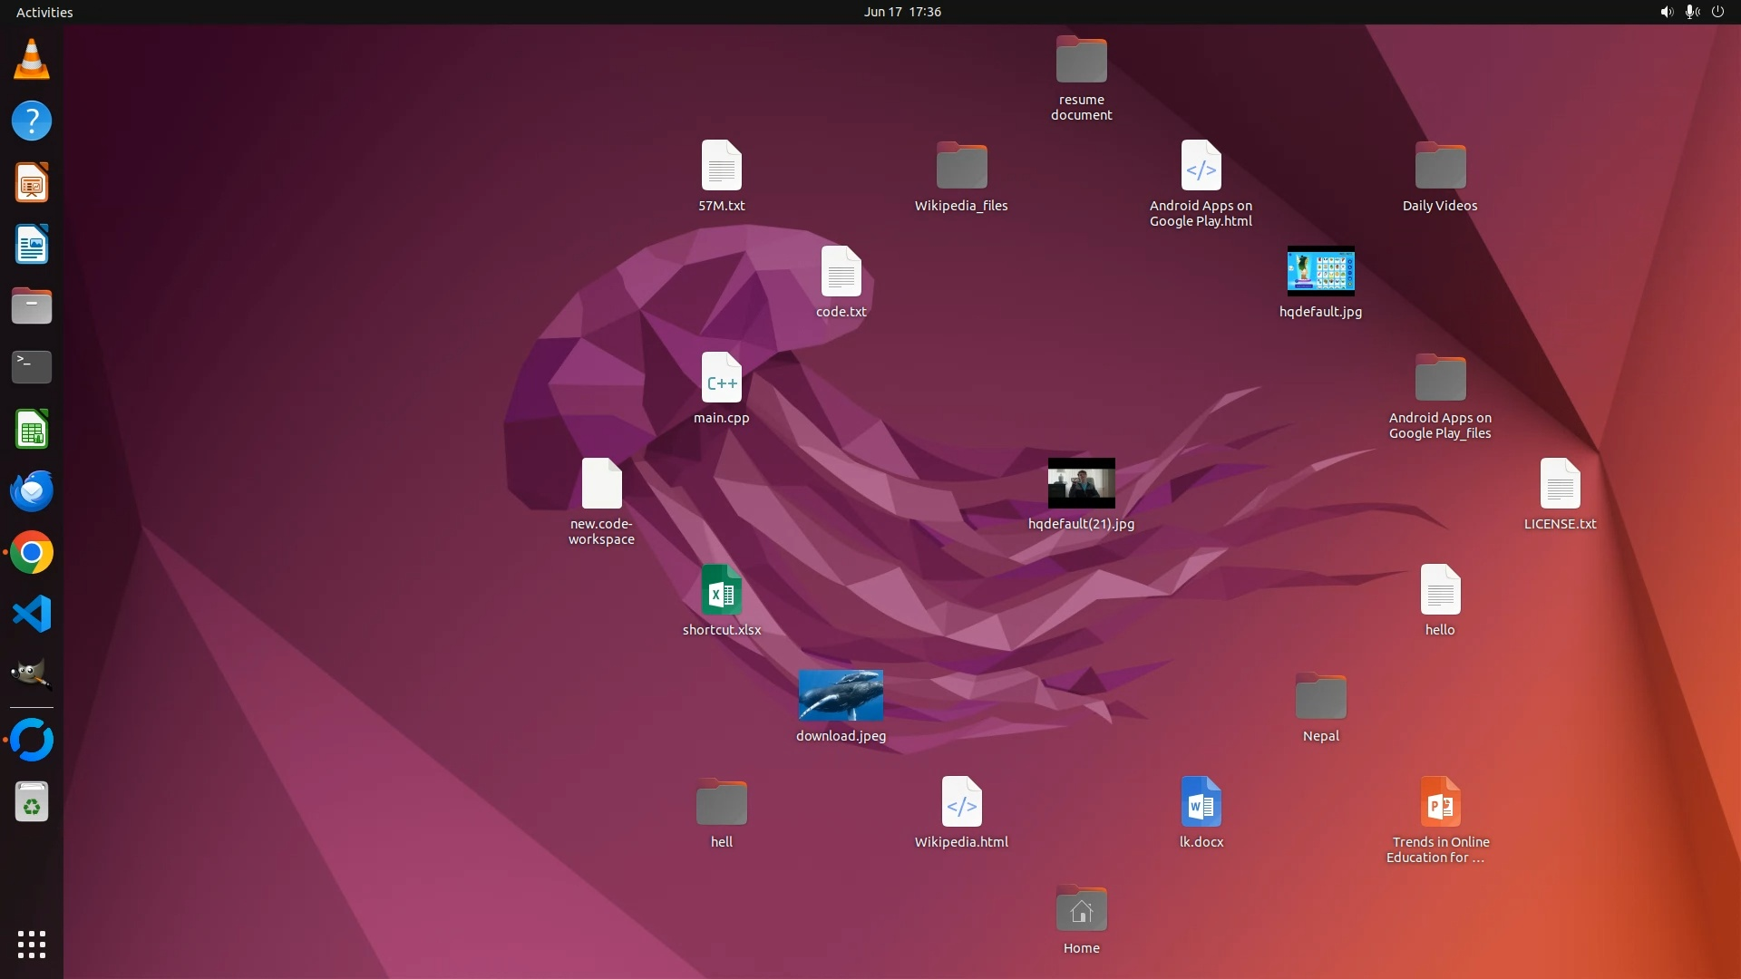Launch LibreOffice Impress from dock

coord(32,183)
